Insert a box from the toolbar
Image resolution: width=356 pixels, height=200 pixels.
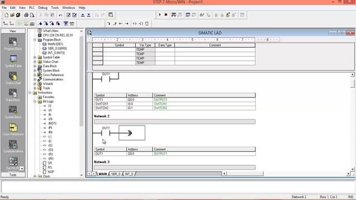click(147, 23)
